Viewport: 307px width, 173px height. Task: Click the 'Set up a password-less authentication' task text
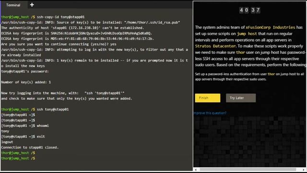249,76
